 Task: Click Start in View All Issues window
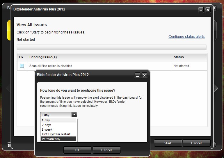pyautogui.click(x=168, y=143)
